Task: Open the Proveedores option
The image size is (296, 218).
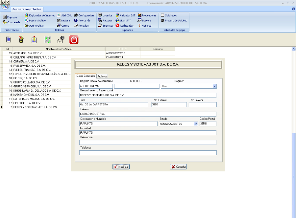Action: tap(147, 15)
